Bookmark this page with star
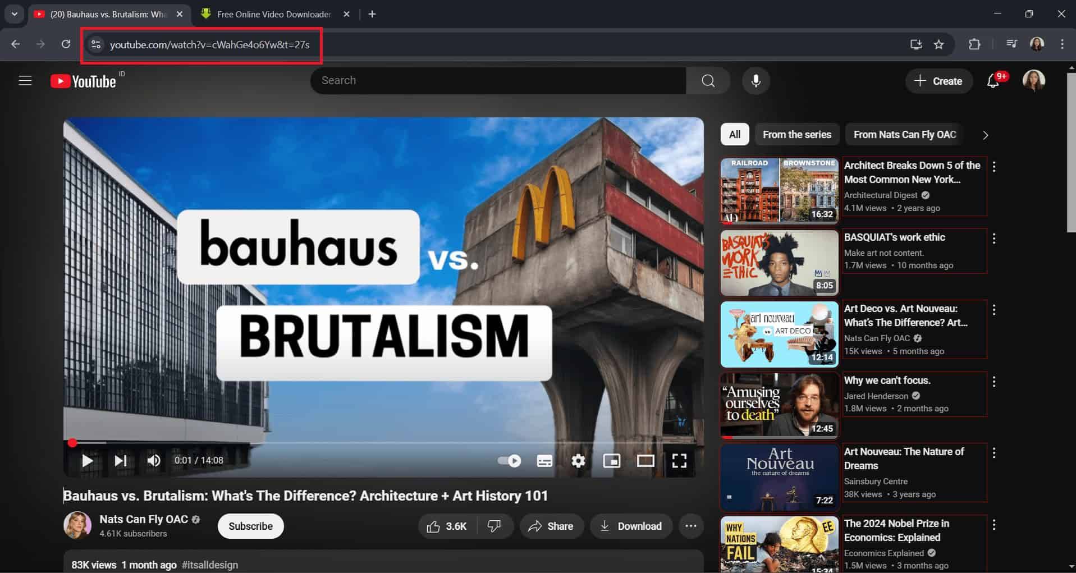The height and width of the screenshot is (573, 1076). [x=938, y=44]
